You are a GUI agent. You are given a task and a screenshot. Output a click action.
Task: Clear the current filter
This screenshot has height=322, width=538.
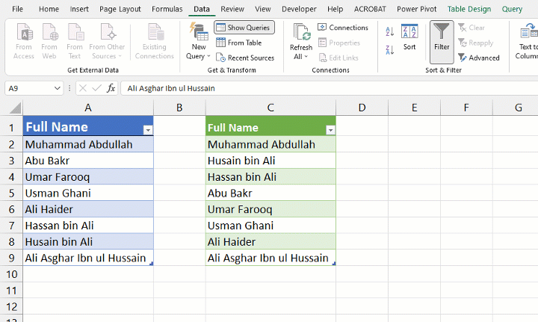[471, 28]
